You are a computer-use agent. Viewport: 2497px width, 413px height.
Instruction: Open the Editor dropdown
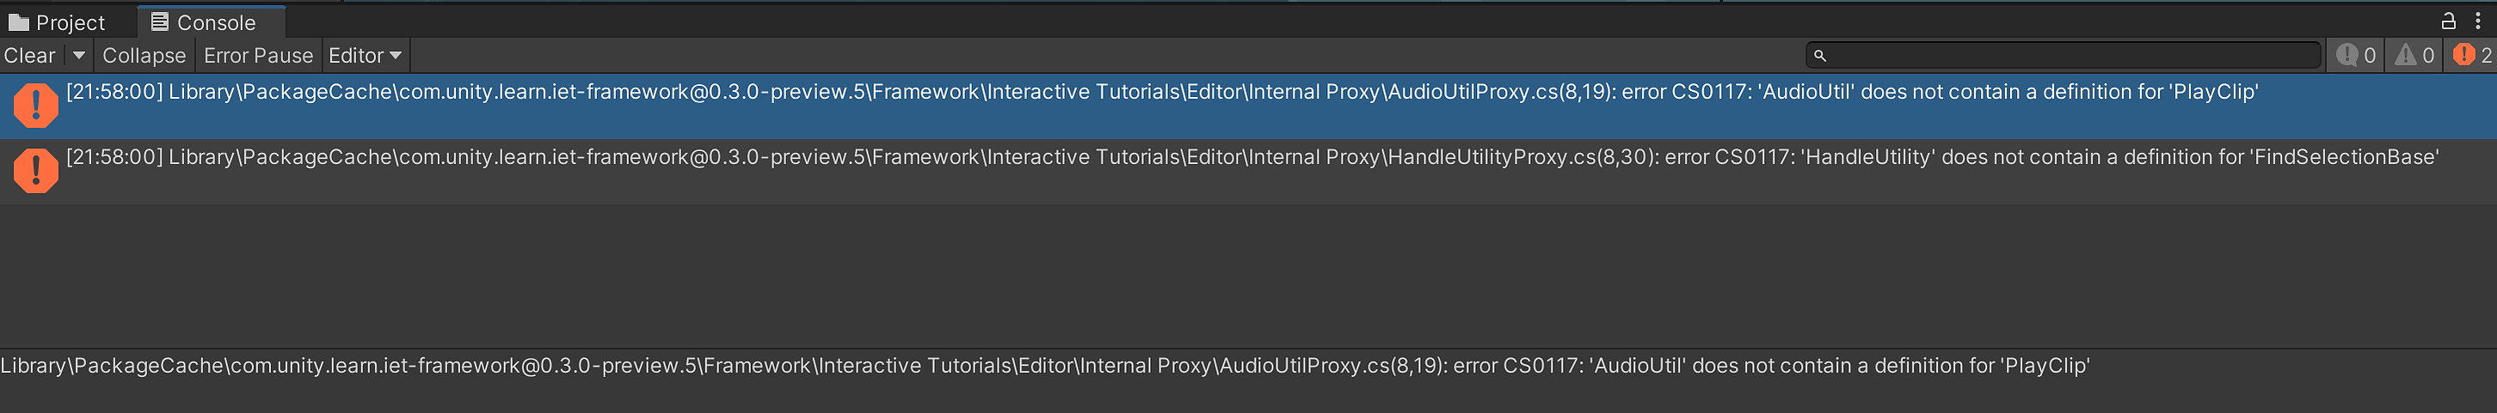[x=366, y=56]
